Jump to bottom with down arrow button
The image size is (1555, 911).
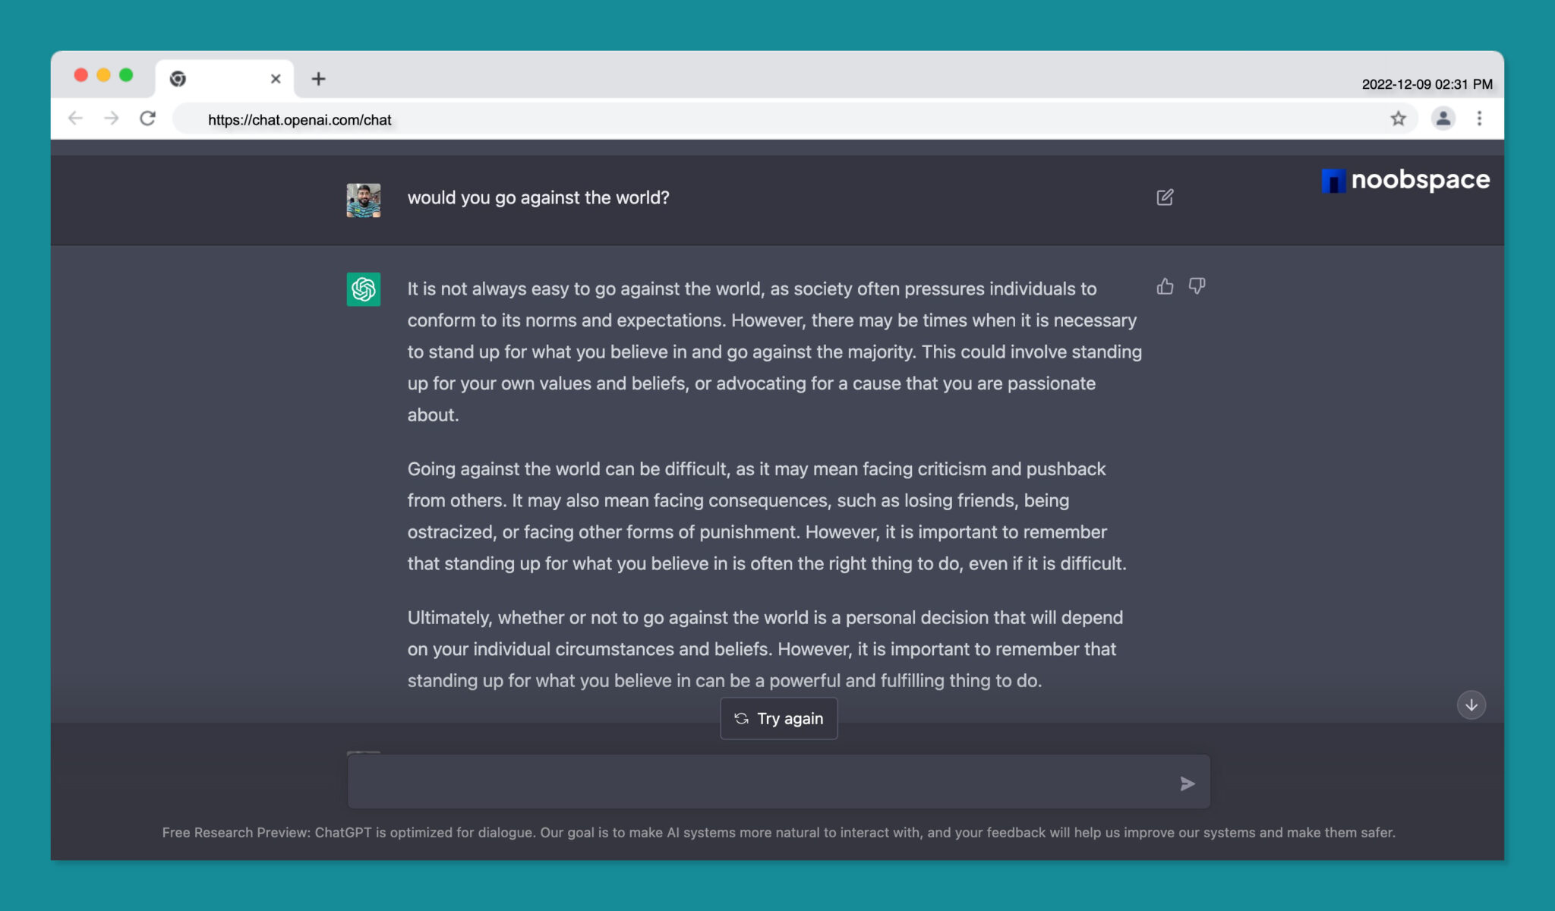pos(1471,705)
